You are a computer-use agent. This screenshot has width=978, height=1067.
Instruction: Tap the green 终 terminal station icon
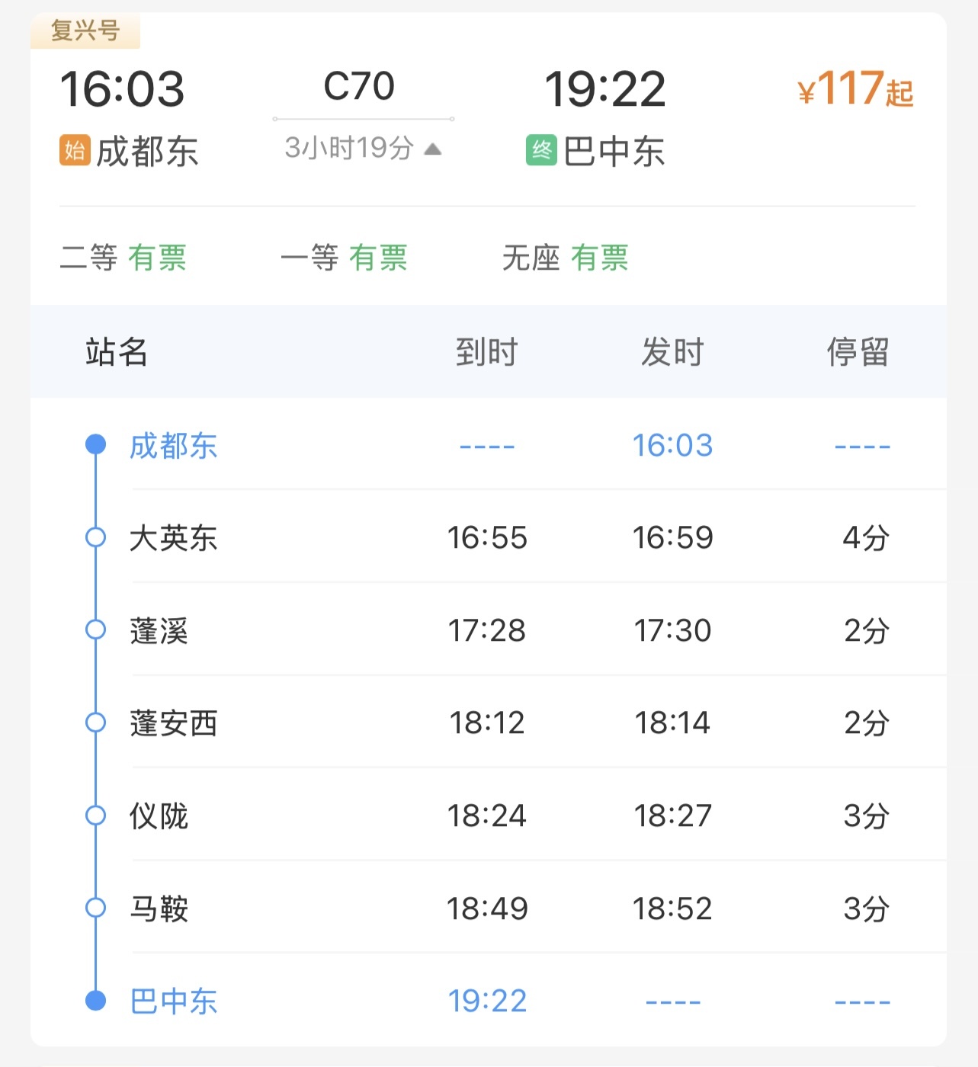[541, 150]
